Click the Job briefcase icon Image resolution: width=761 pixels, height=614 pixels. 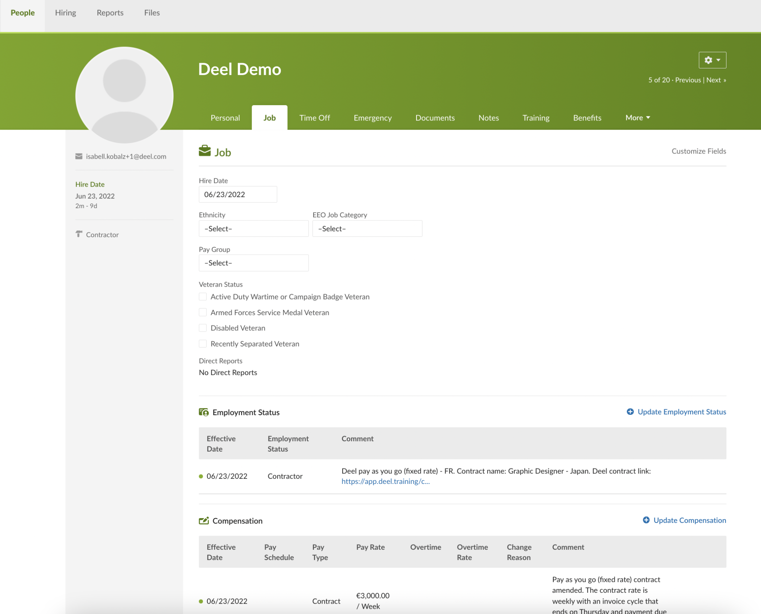(204, 151)
